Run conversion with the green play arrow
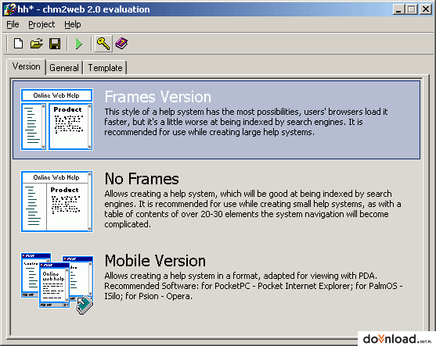The image size is (436, 346). (x=79, y=44)
